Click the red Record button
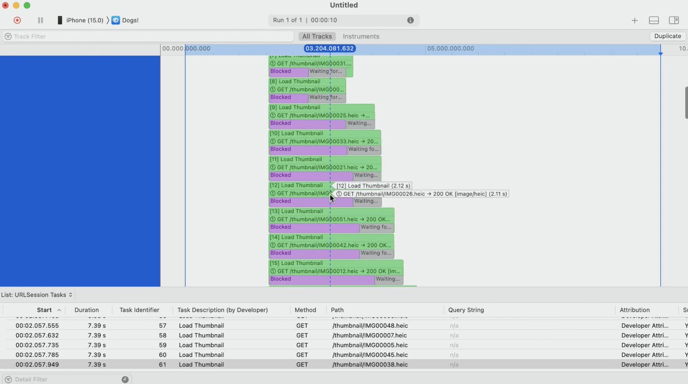 pyautogui.click(x=17, y=20)
